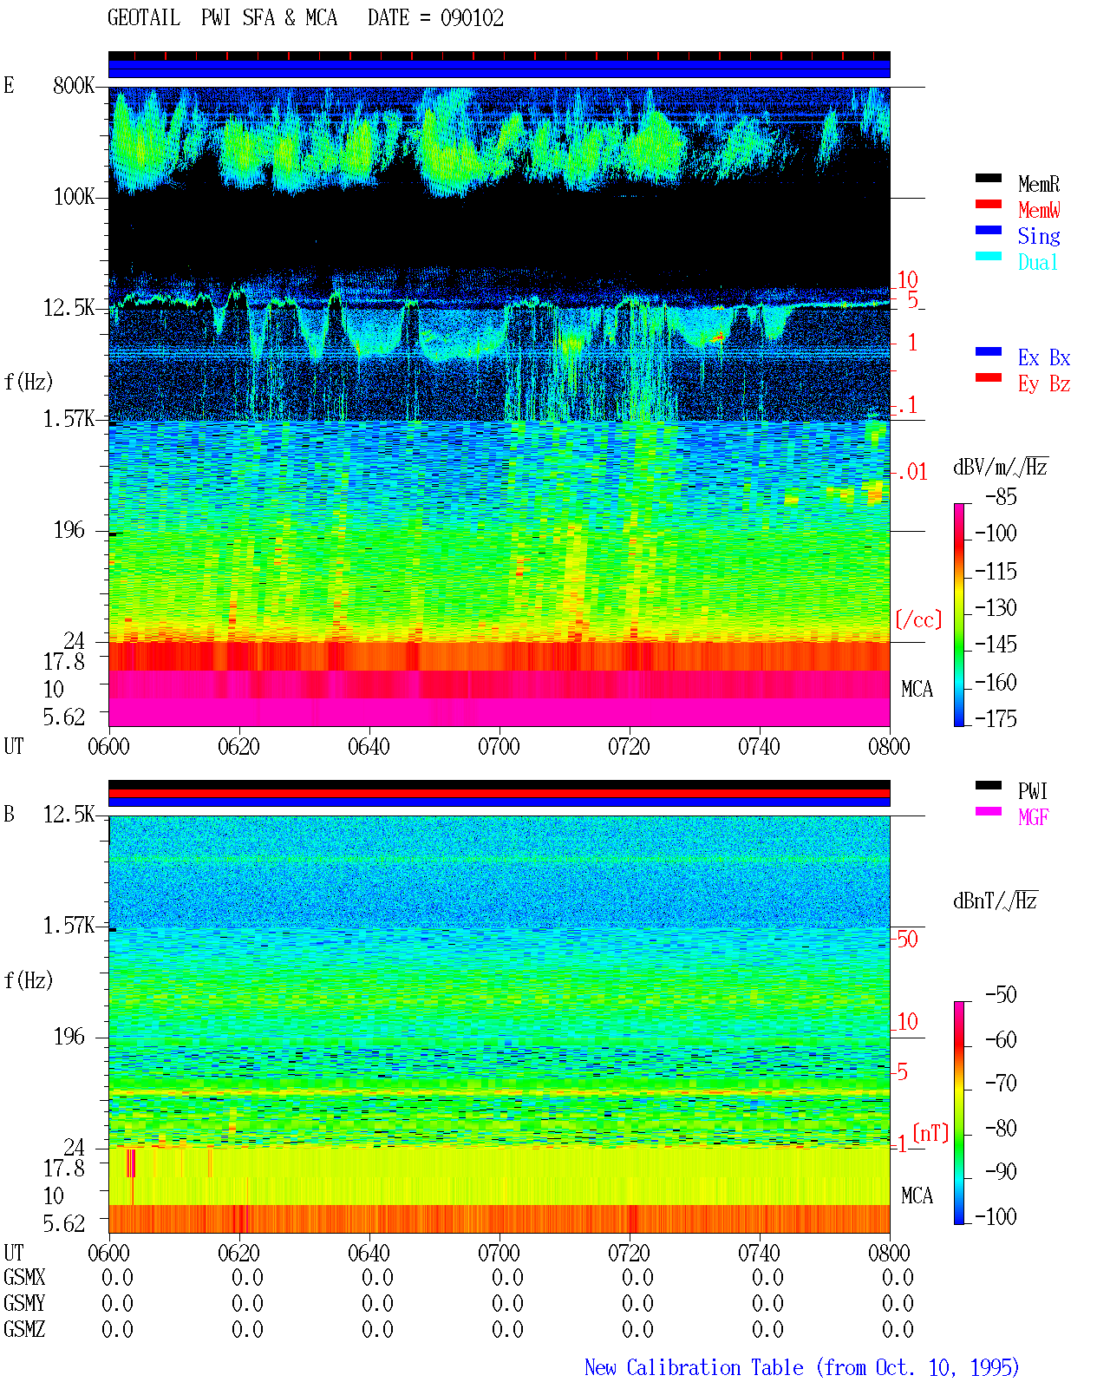Click the -115 color scale value
This screenshot has width=1110, height=1382.
[996, 572]
